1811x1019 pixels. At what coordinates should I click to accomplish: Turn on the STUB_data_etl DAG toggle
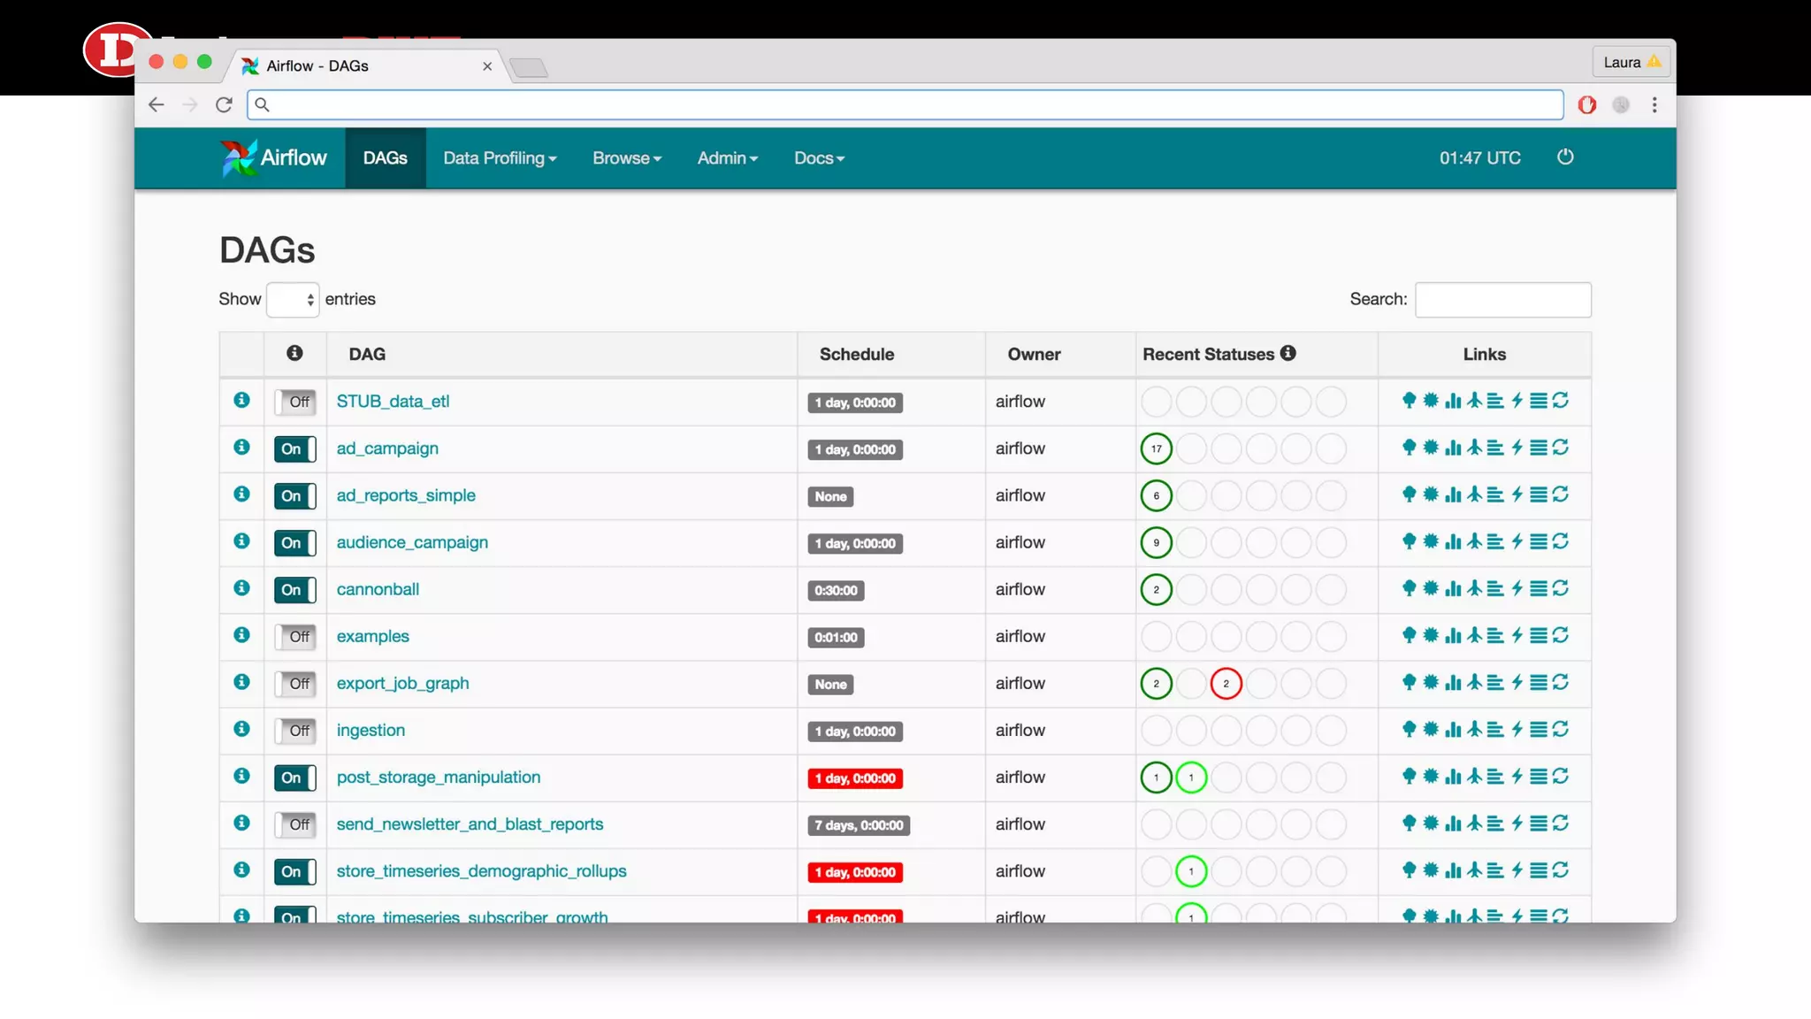coord(295,402)
